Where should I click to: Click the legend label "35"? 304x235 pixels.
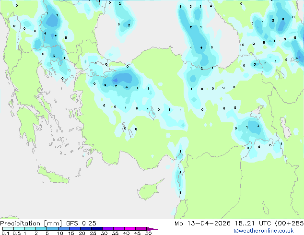(x=115, y=233)
